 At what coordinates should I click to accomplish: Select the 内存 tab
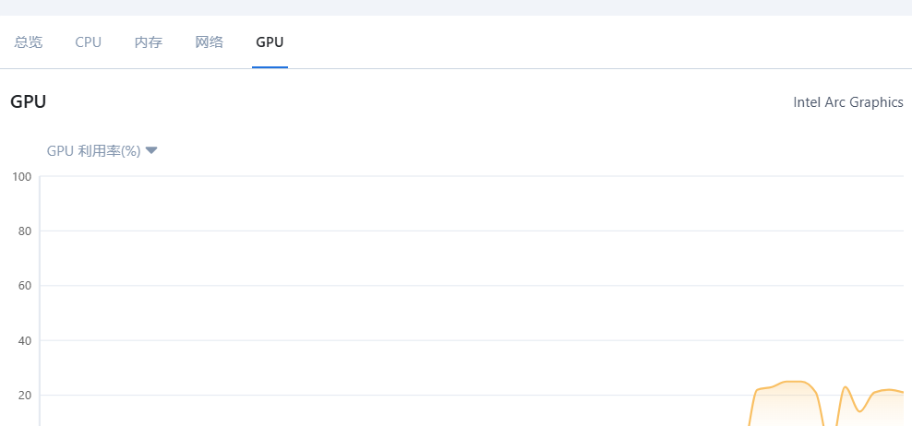149,42
